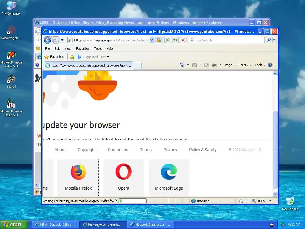305x229 pixels.
Task: Click the Read Mail icon
Action: click(206, 65)
